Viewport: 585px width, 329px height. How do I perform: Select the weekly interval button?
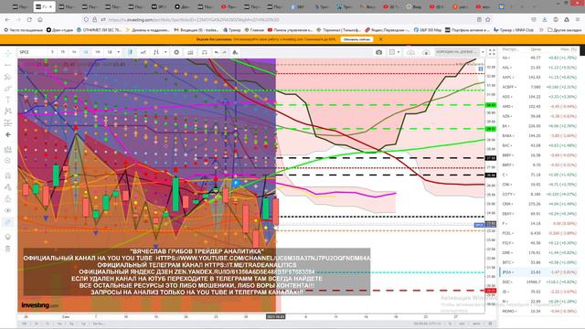[98, 52]
